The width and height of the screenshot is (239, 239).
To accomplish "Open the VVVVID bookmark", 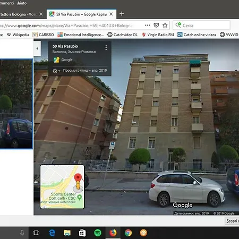I will point(229,35).
